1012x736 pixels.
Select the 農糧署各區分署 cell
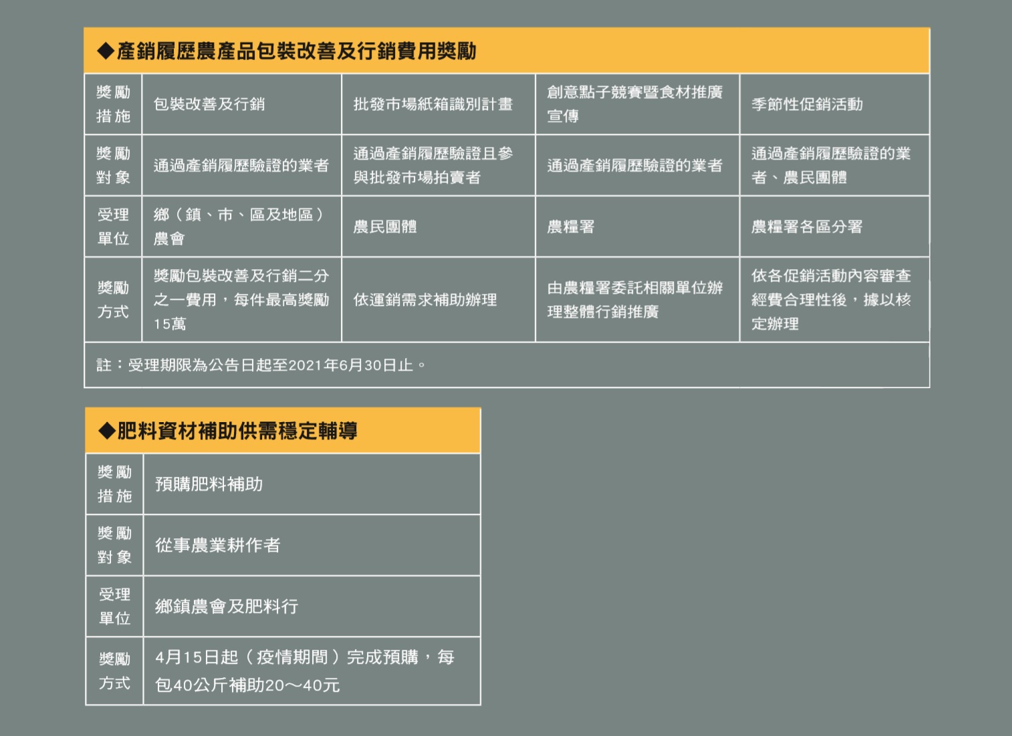(807, 226)
